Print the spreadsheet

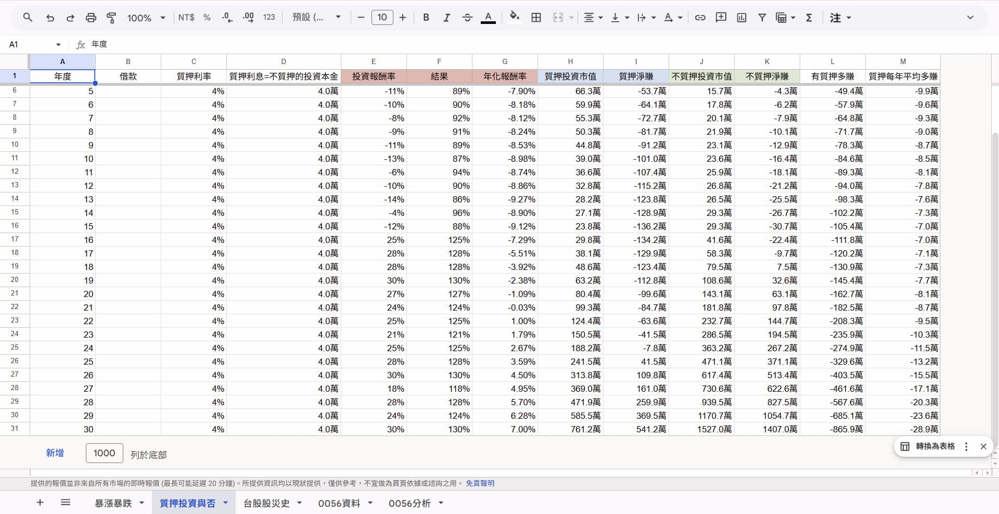[x=91, y=18]
